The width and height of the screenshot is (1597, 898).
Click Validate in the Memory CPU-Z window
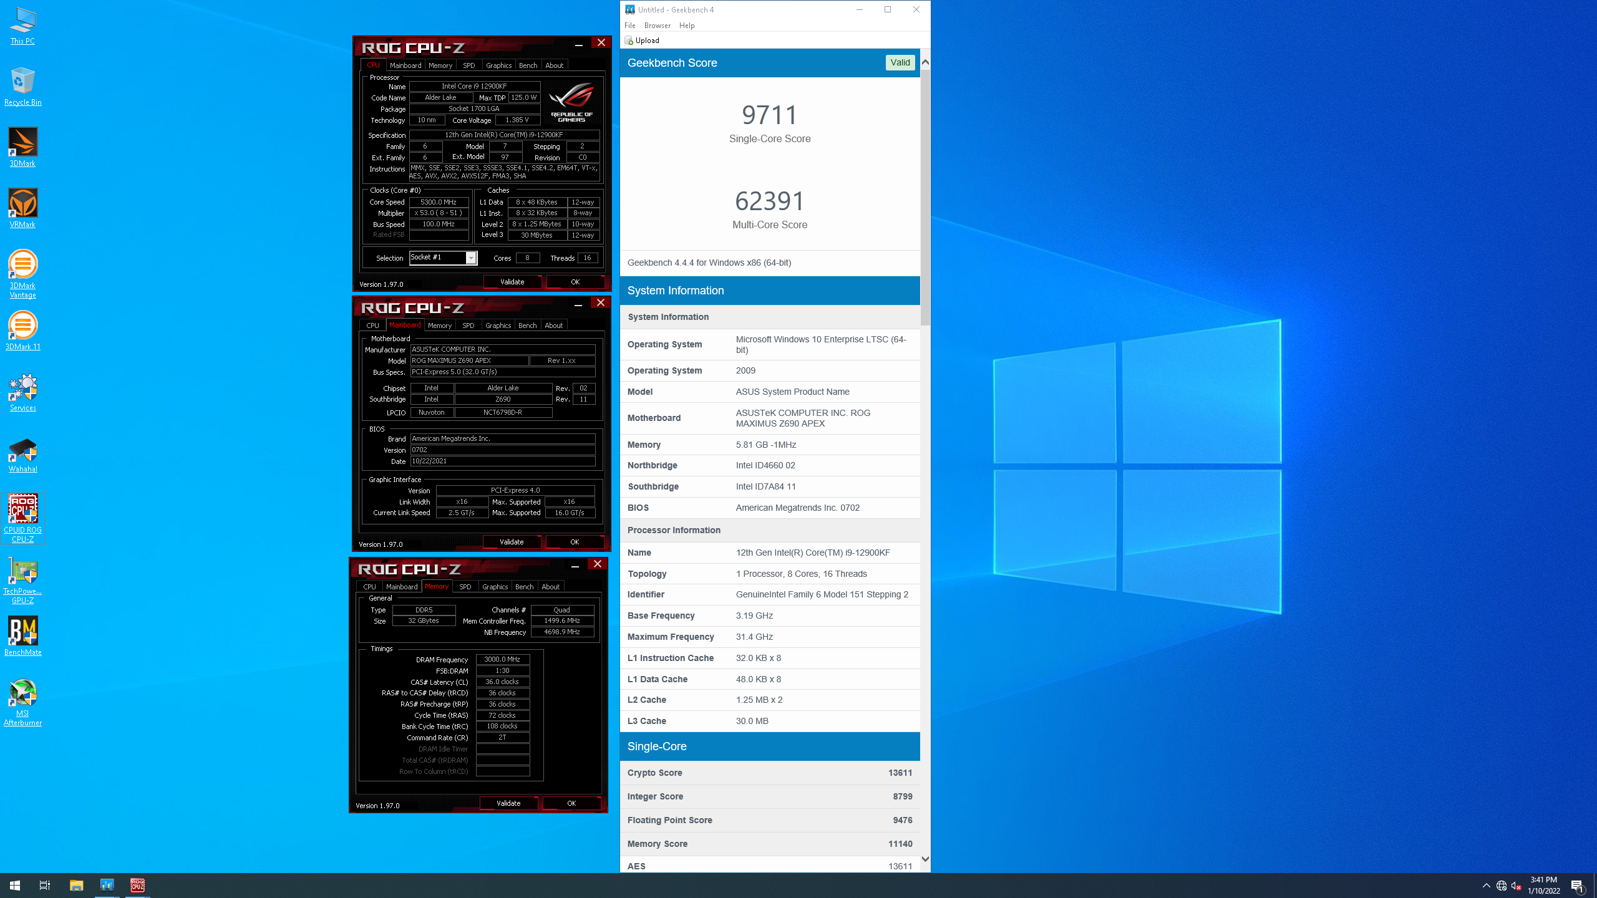click(x=508, y=803)
